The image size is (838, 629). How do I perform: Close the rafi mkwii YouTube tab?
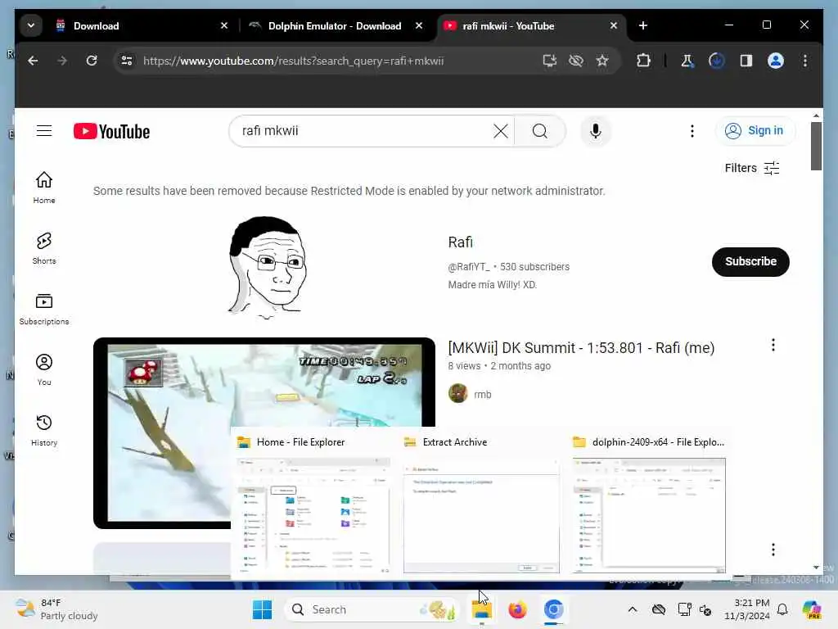[614, 25]
